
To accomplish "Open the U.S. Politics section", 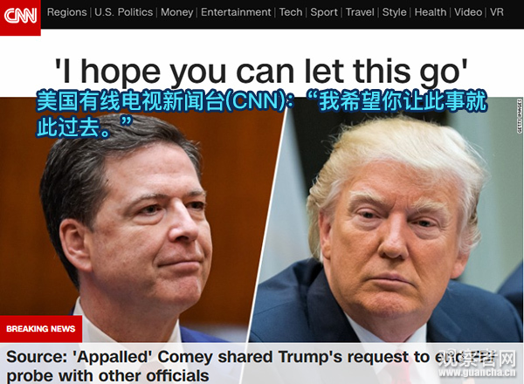I will [x=123, y=12].
